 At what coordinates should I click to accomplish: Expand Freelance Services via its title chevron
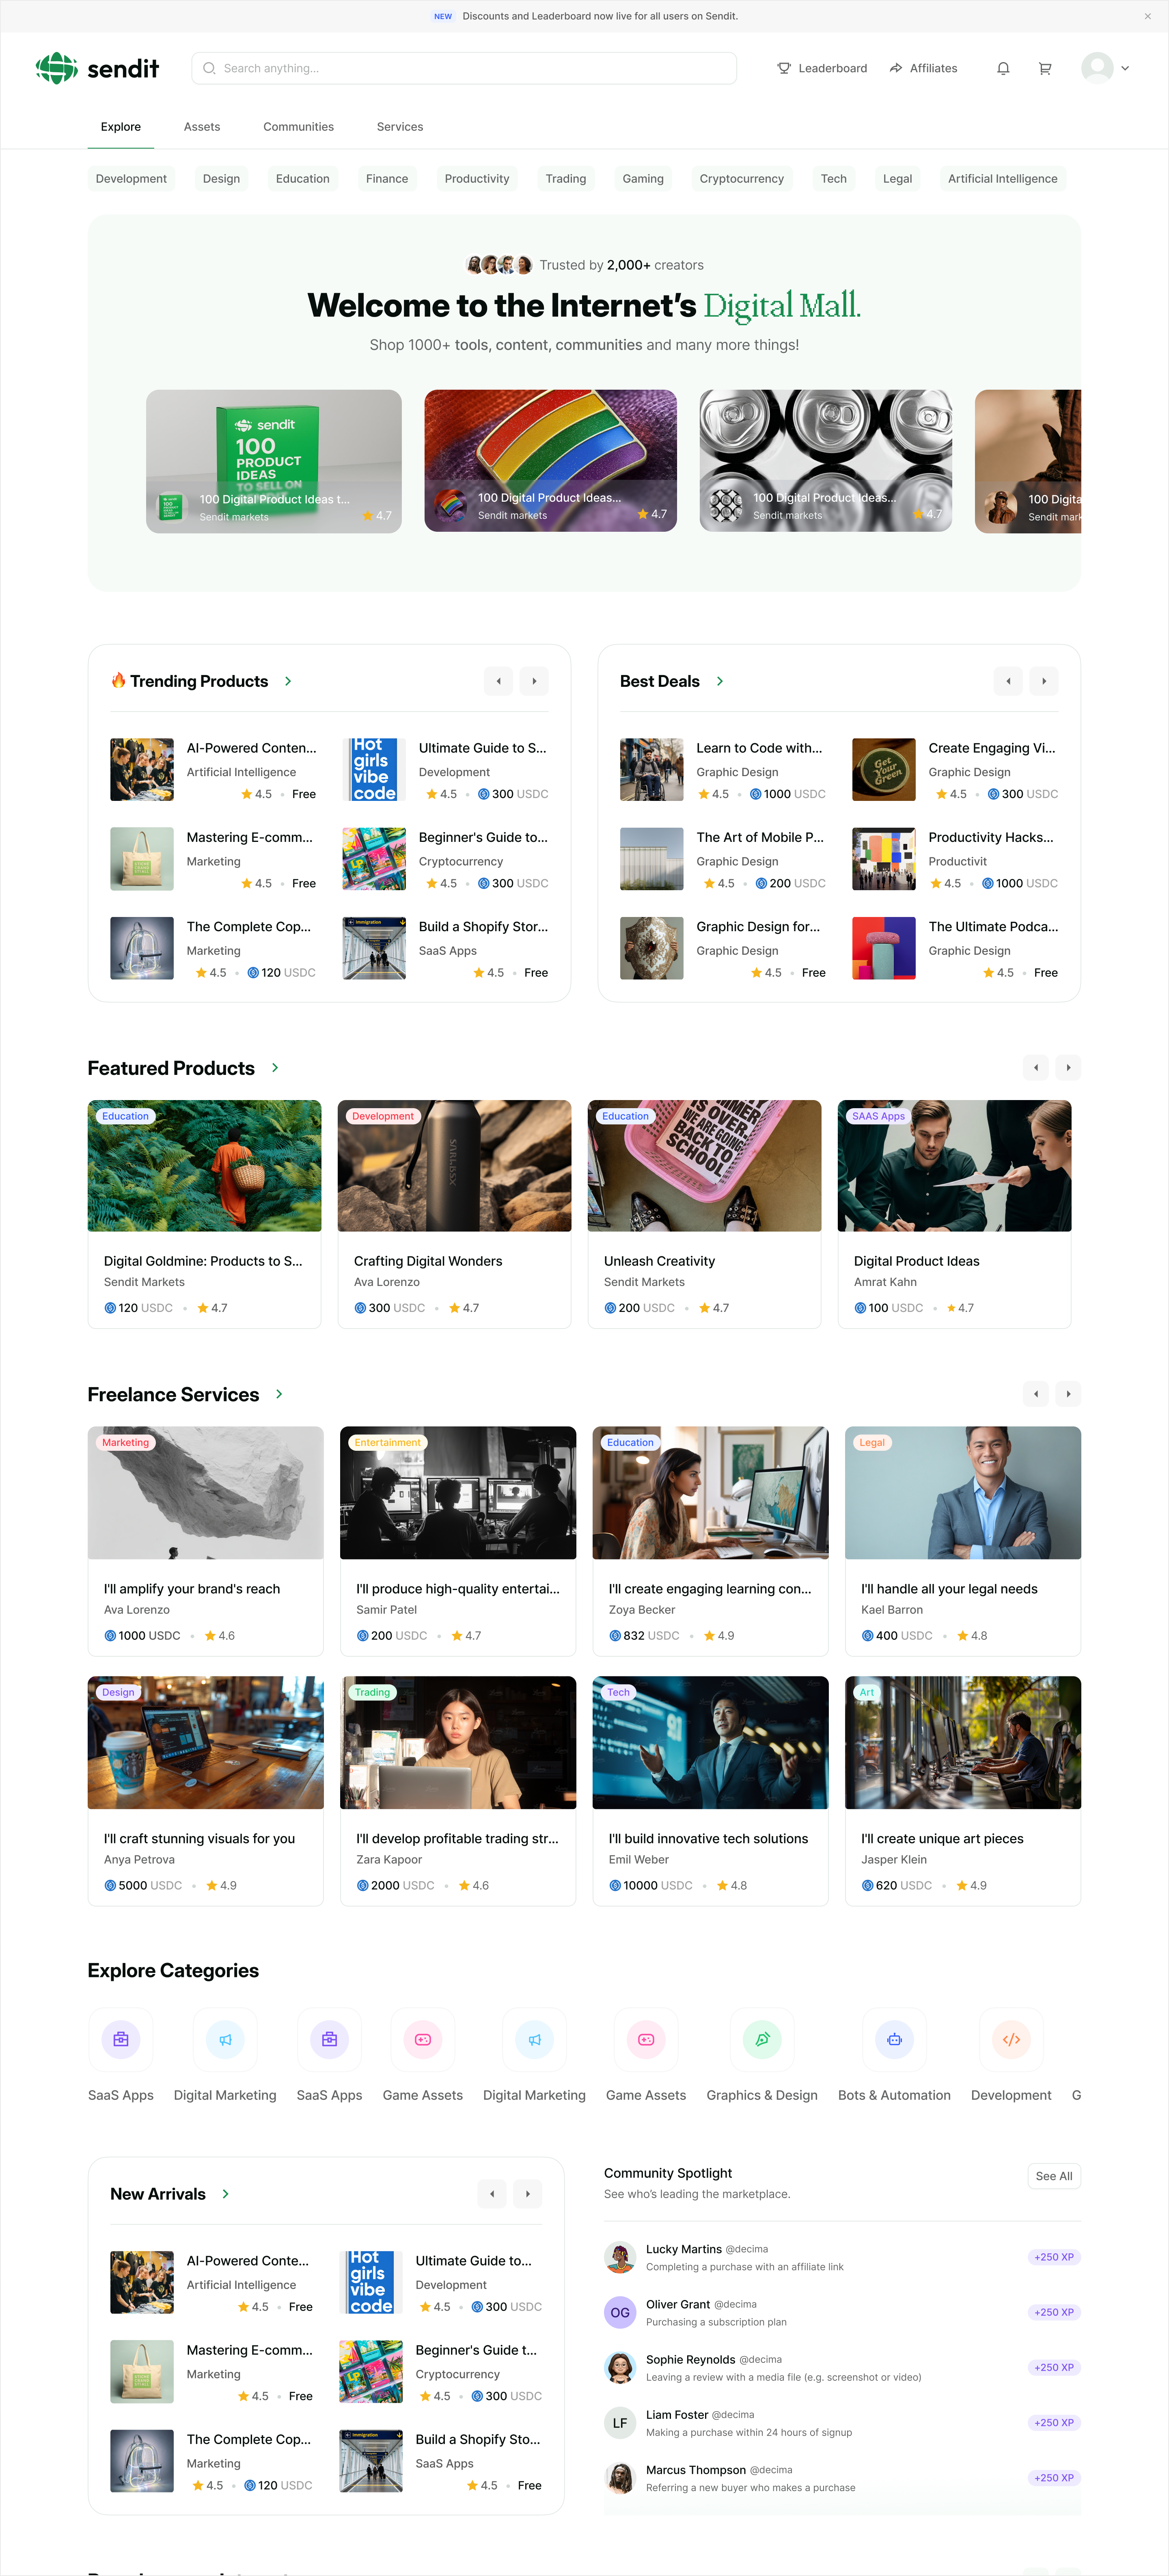279,1394
